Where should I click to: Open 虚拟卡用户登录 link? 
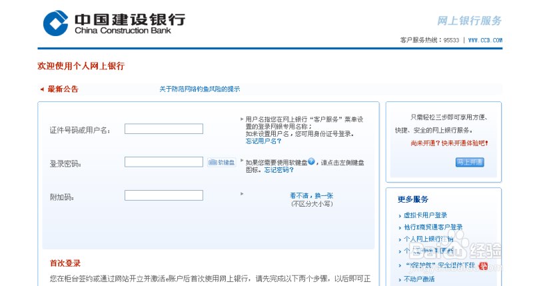[x=425, y=215]
